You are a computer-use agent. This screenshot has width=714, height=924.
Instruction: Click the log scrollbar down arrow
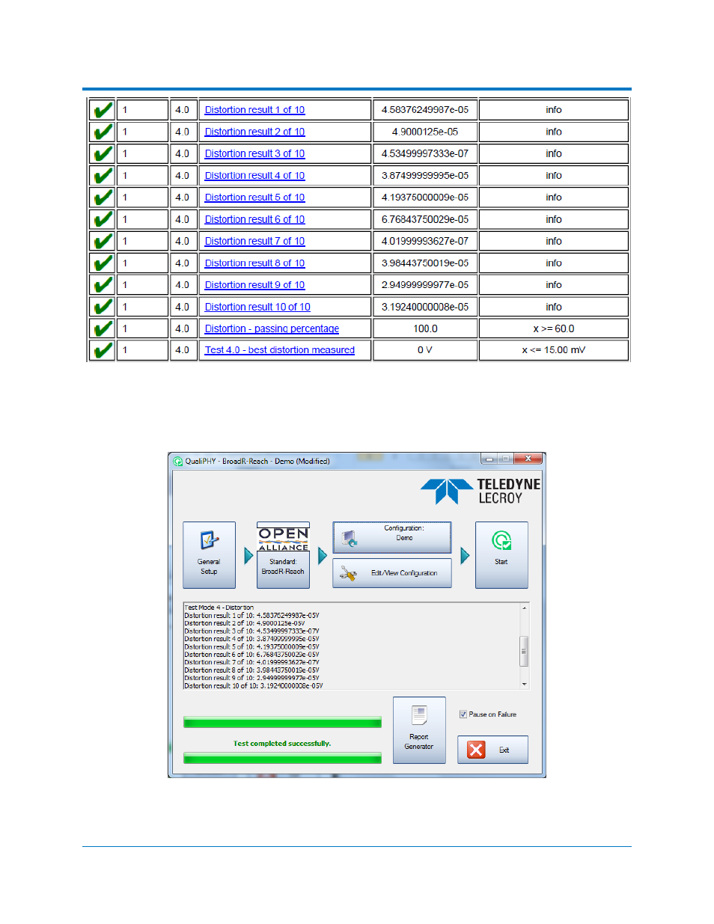[524, 684]
